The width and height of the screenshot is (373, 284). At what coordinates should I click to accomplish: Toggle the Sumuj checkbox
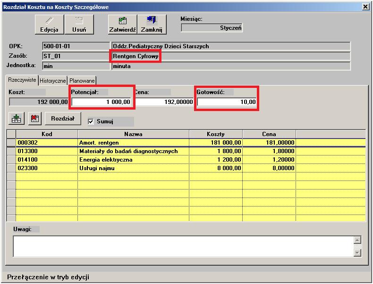click(91, 121)
